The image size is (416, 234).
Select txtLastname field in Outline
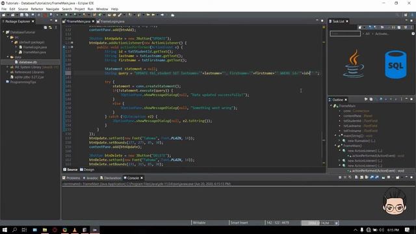[x=360, y=126]
